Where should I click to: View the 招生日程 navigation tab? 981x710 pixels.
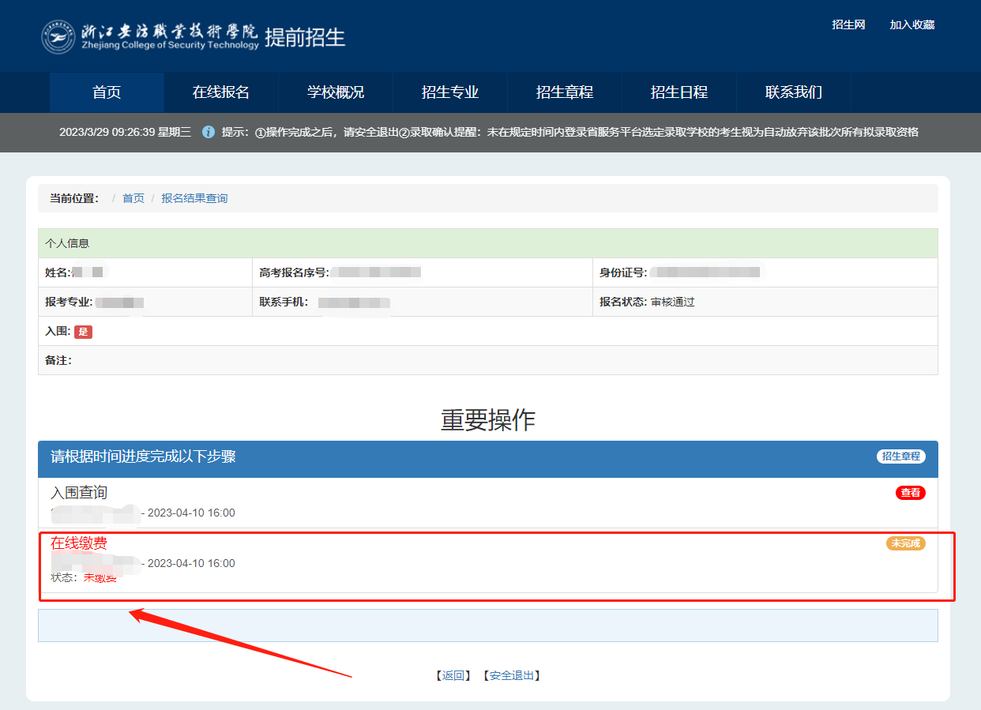click(679, 92)
